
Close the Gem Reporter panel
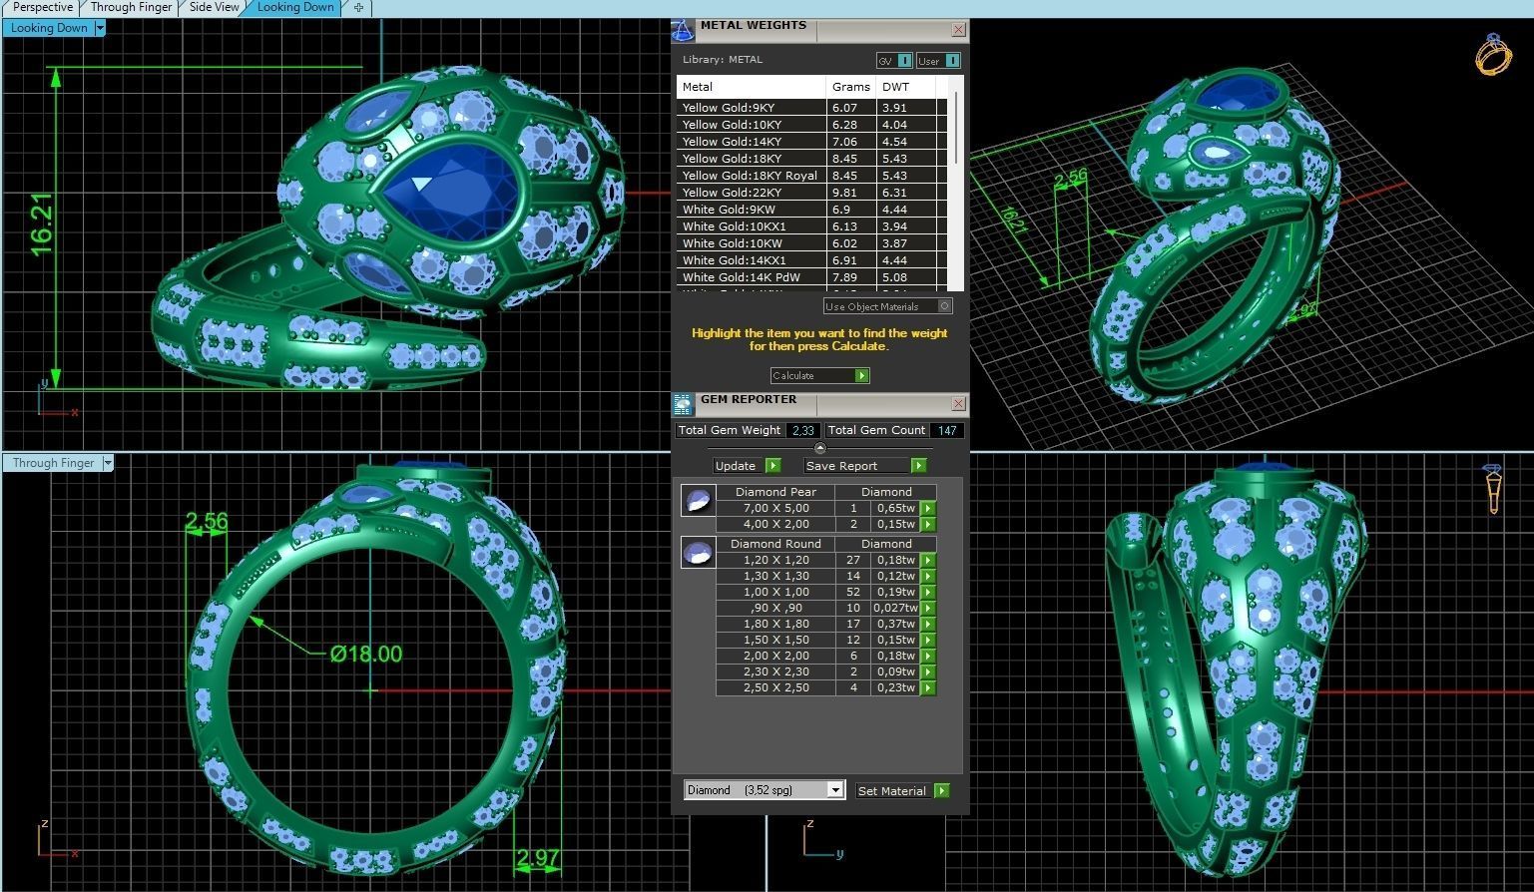pyautogui.click(x=958, y=404)
